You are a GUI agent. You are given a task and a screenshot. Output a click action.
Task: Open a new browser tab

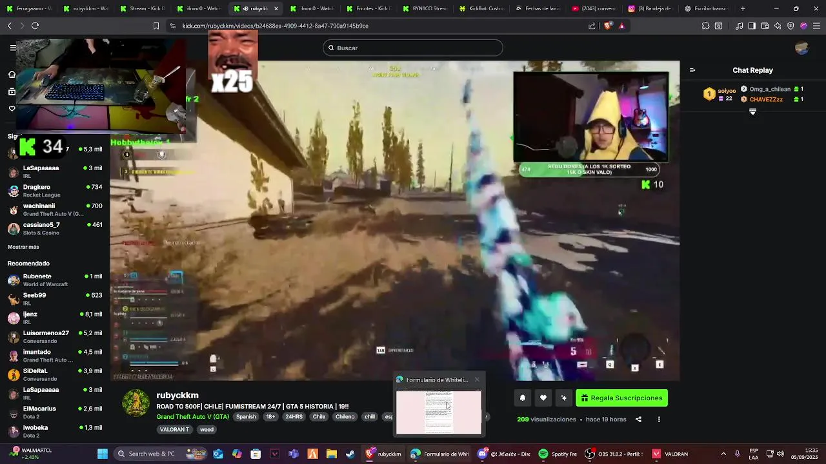pyautogui.click(x=743, y=8)
